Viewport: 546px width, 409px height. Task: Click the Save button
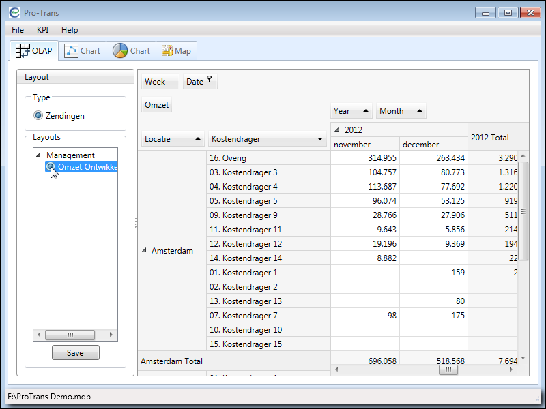point(75,352)
